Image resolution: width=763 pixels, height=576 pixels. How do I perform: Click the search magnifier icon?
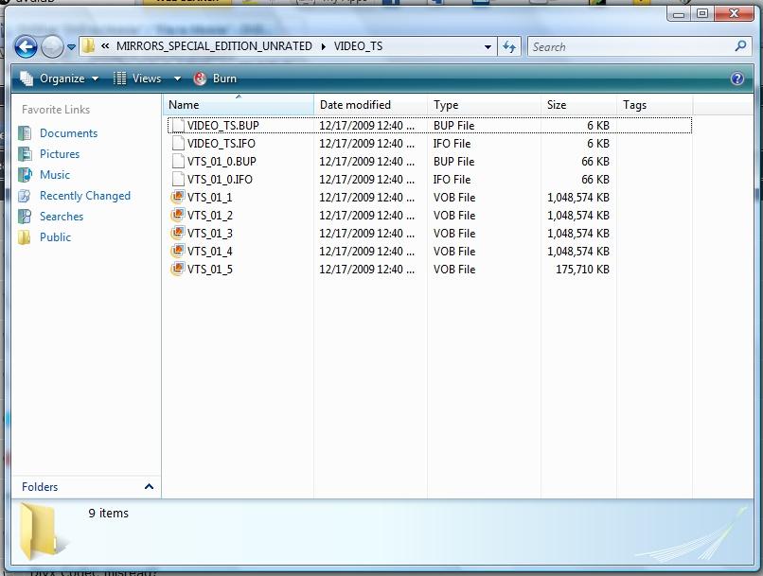coord(740,46)
